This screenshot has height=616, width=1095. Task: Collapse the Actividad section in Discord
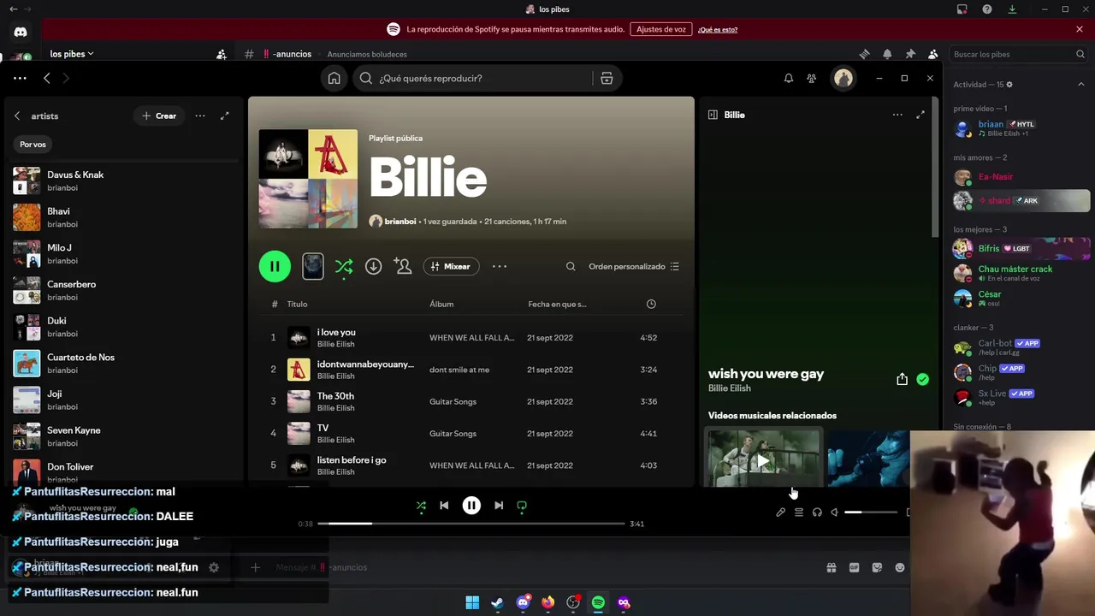[1080, 85]
